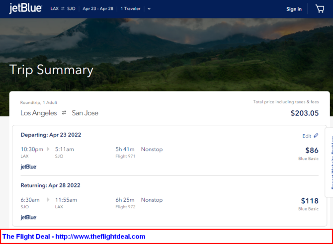
Task: Click the 11:55am return arrival time
Action: click(66, 200)
